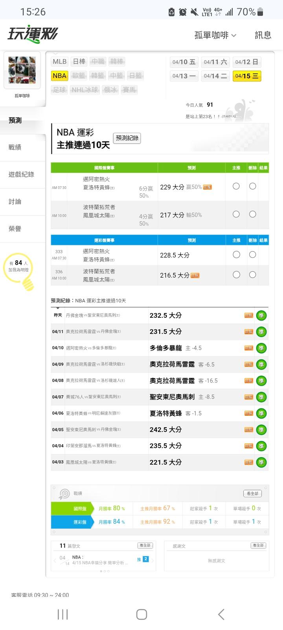Screen dimensions: 283x630
Task: Click the 戰績 target icon
Action: [x=64, y=494]
